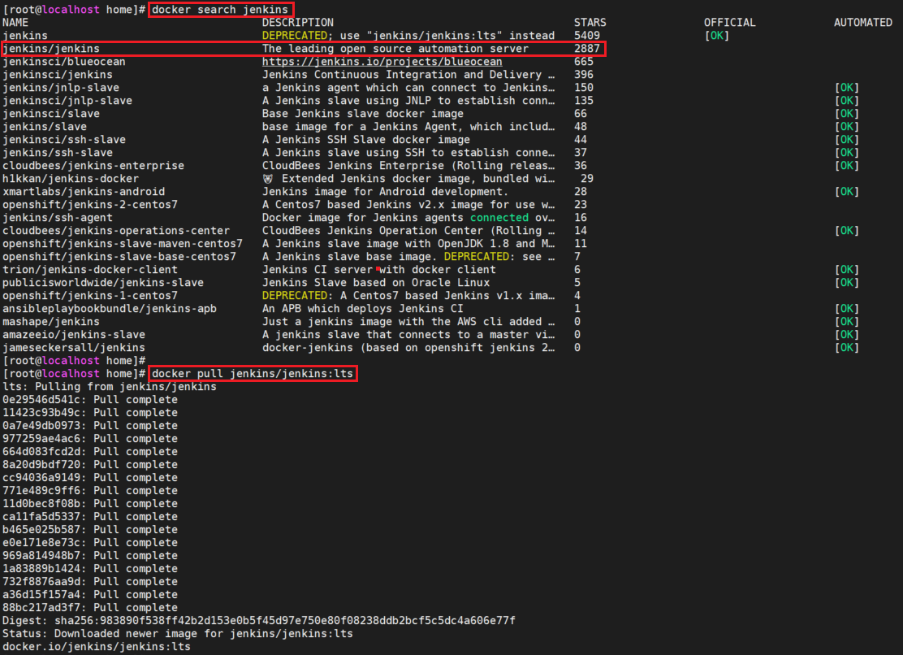Click the NAME column header
The image size is (903, 655).
pos(15,23)
